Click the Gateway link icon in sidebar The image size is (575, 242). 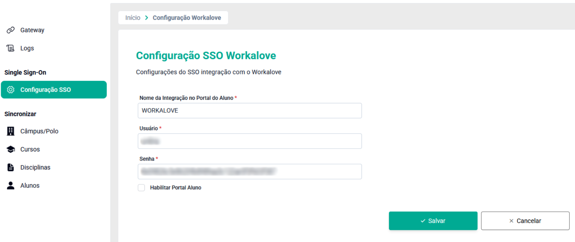(11, 30)
